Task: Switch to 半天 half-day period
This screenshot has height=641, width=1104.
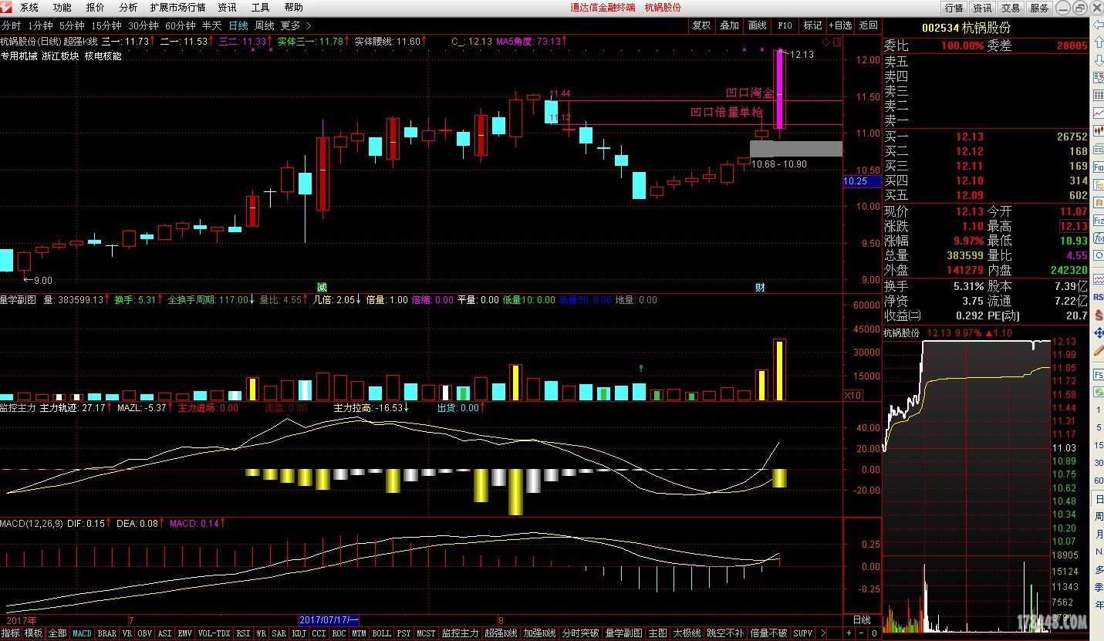Action: pos(211,25)
